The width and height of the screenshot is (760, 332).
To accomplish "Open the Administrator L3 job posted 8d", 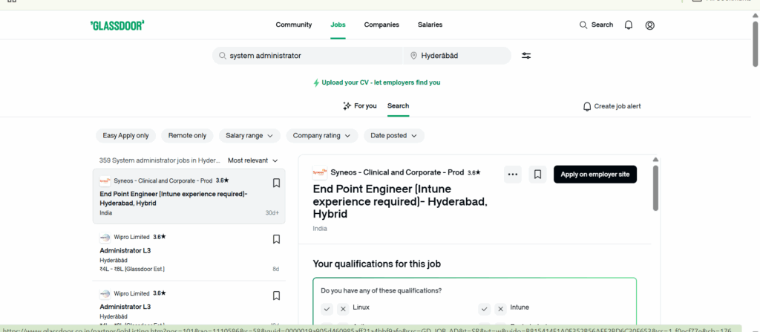I will click(x=125, y=250).
